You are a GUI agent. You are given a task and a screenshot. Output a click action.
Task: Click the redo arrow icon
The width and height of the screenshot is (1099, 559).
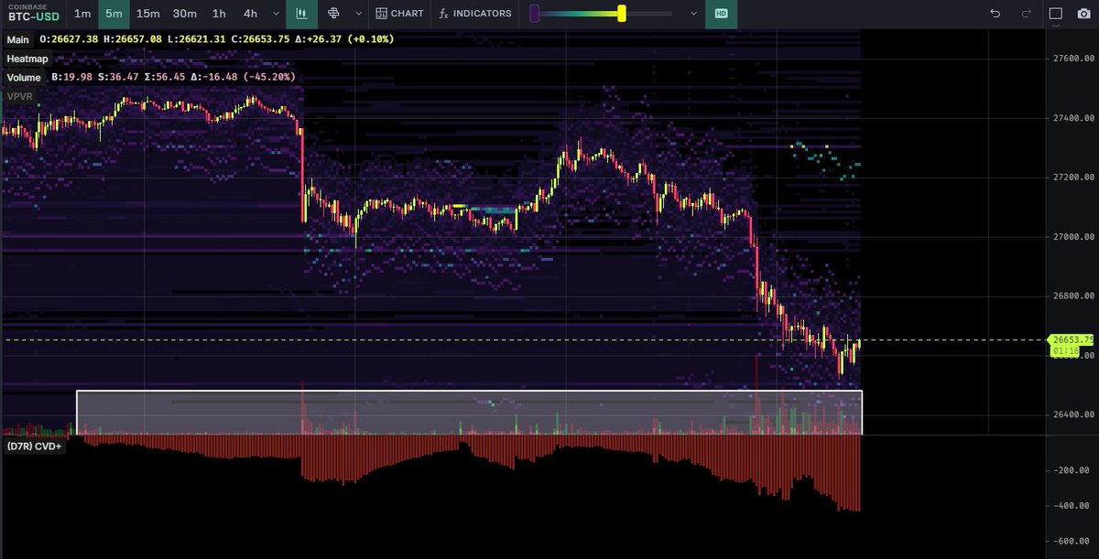(x=1027, y=14)
